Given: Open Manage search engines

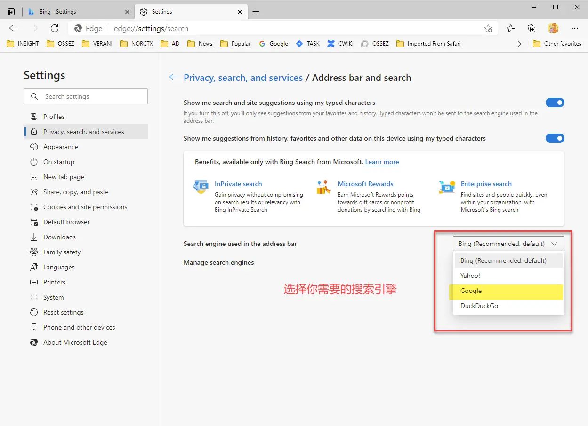Looking at the screenshot, I should click(x=218, y=262).
